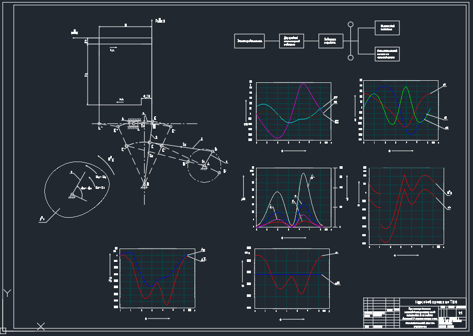Image resolution: width=473 pixels, height=336 pixels.
Task: Select the leftmost box in the block diagram
Action: (x=250, y=41)
